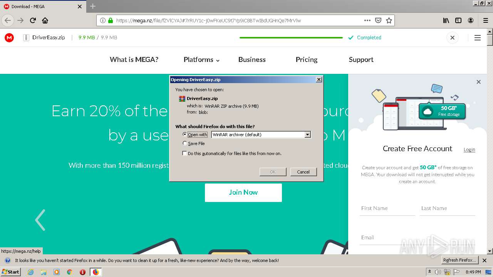Open Opera from the taskbar

pos(82,272)
